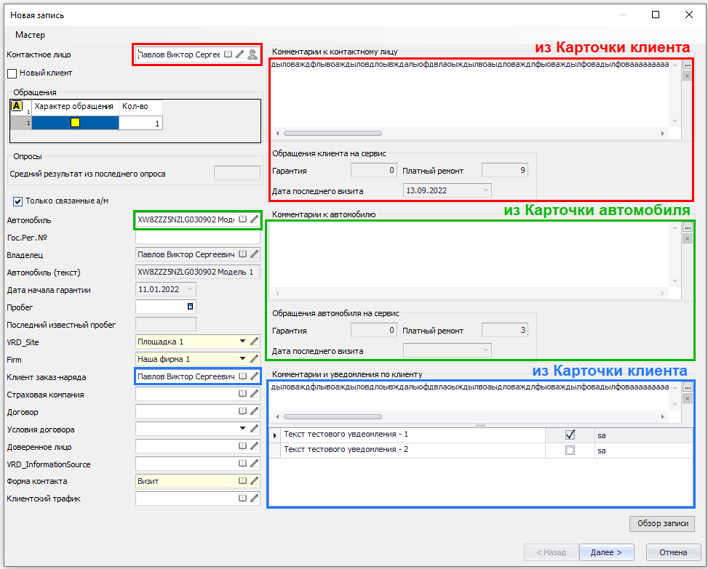The image size is (708, 569).
Task: Click the Обзор записи button
Action: [661, 524]
